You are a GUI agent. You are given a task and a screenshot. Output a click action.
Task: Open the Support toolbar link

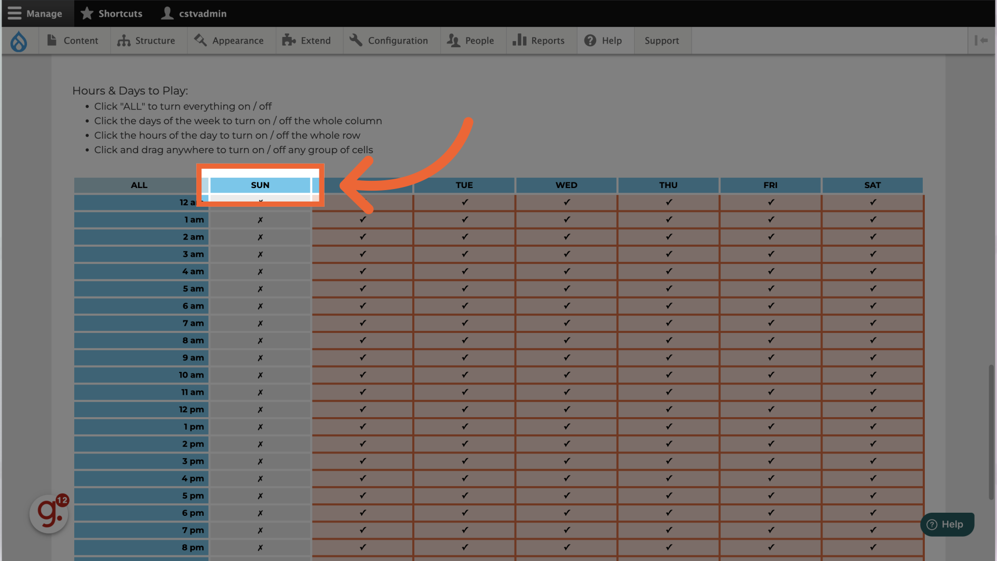point(662,41)
